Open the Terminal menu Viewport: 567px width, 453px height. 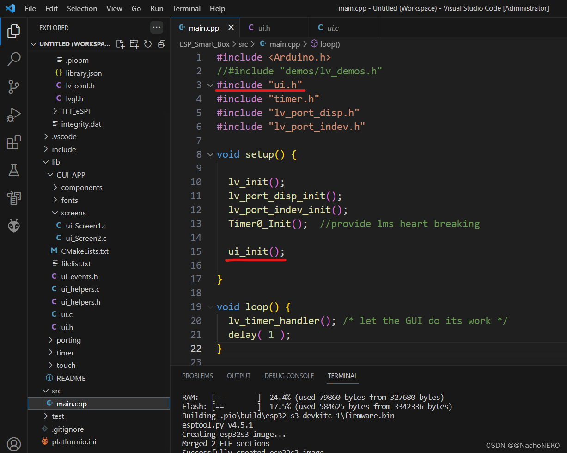click(187, 8)
